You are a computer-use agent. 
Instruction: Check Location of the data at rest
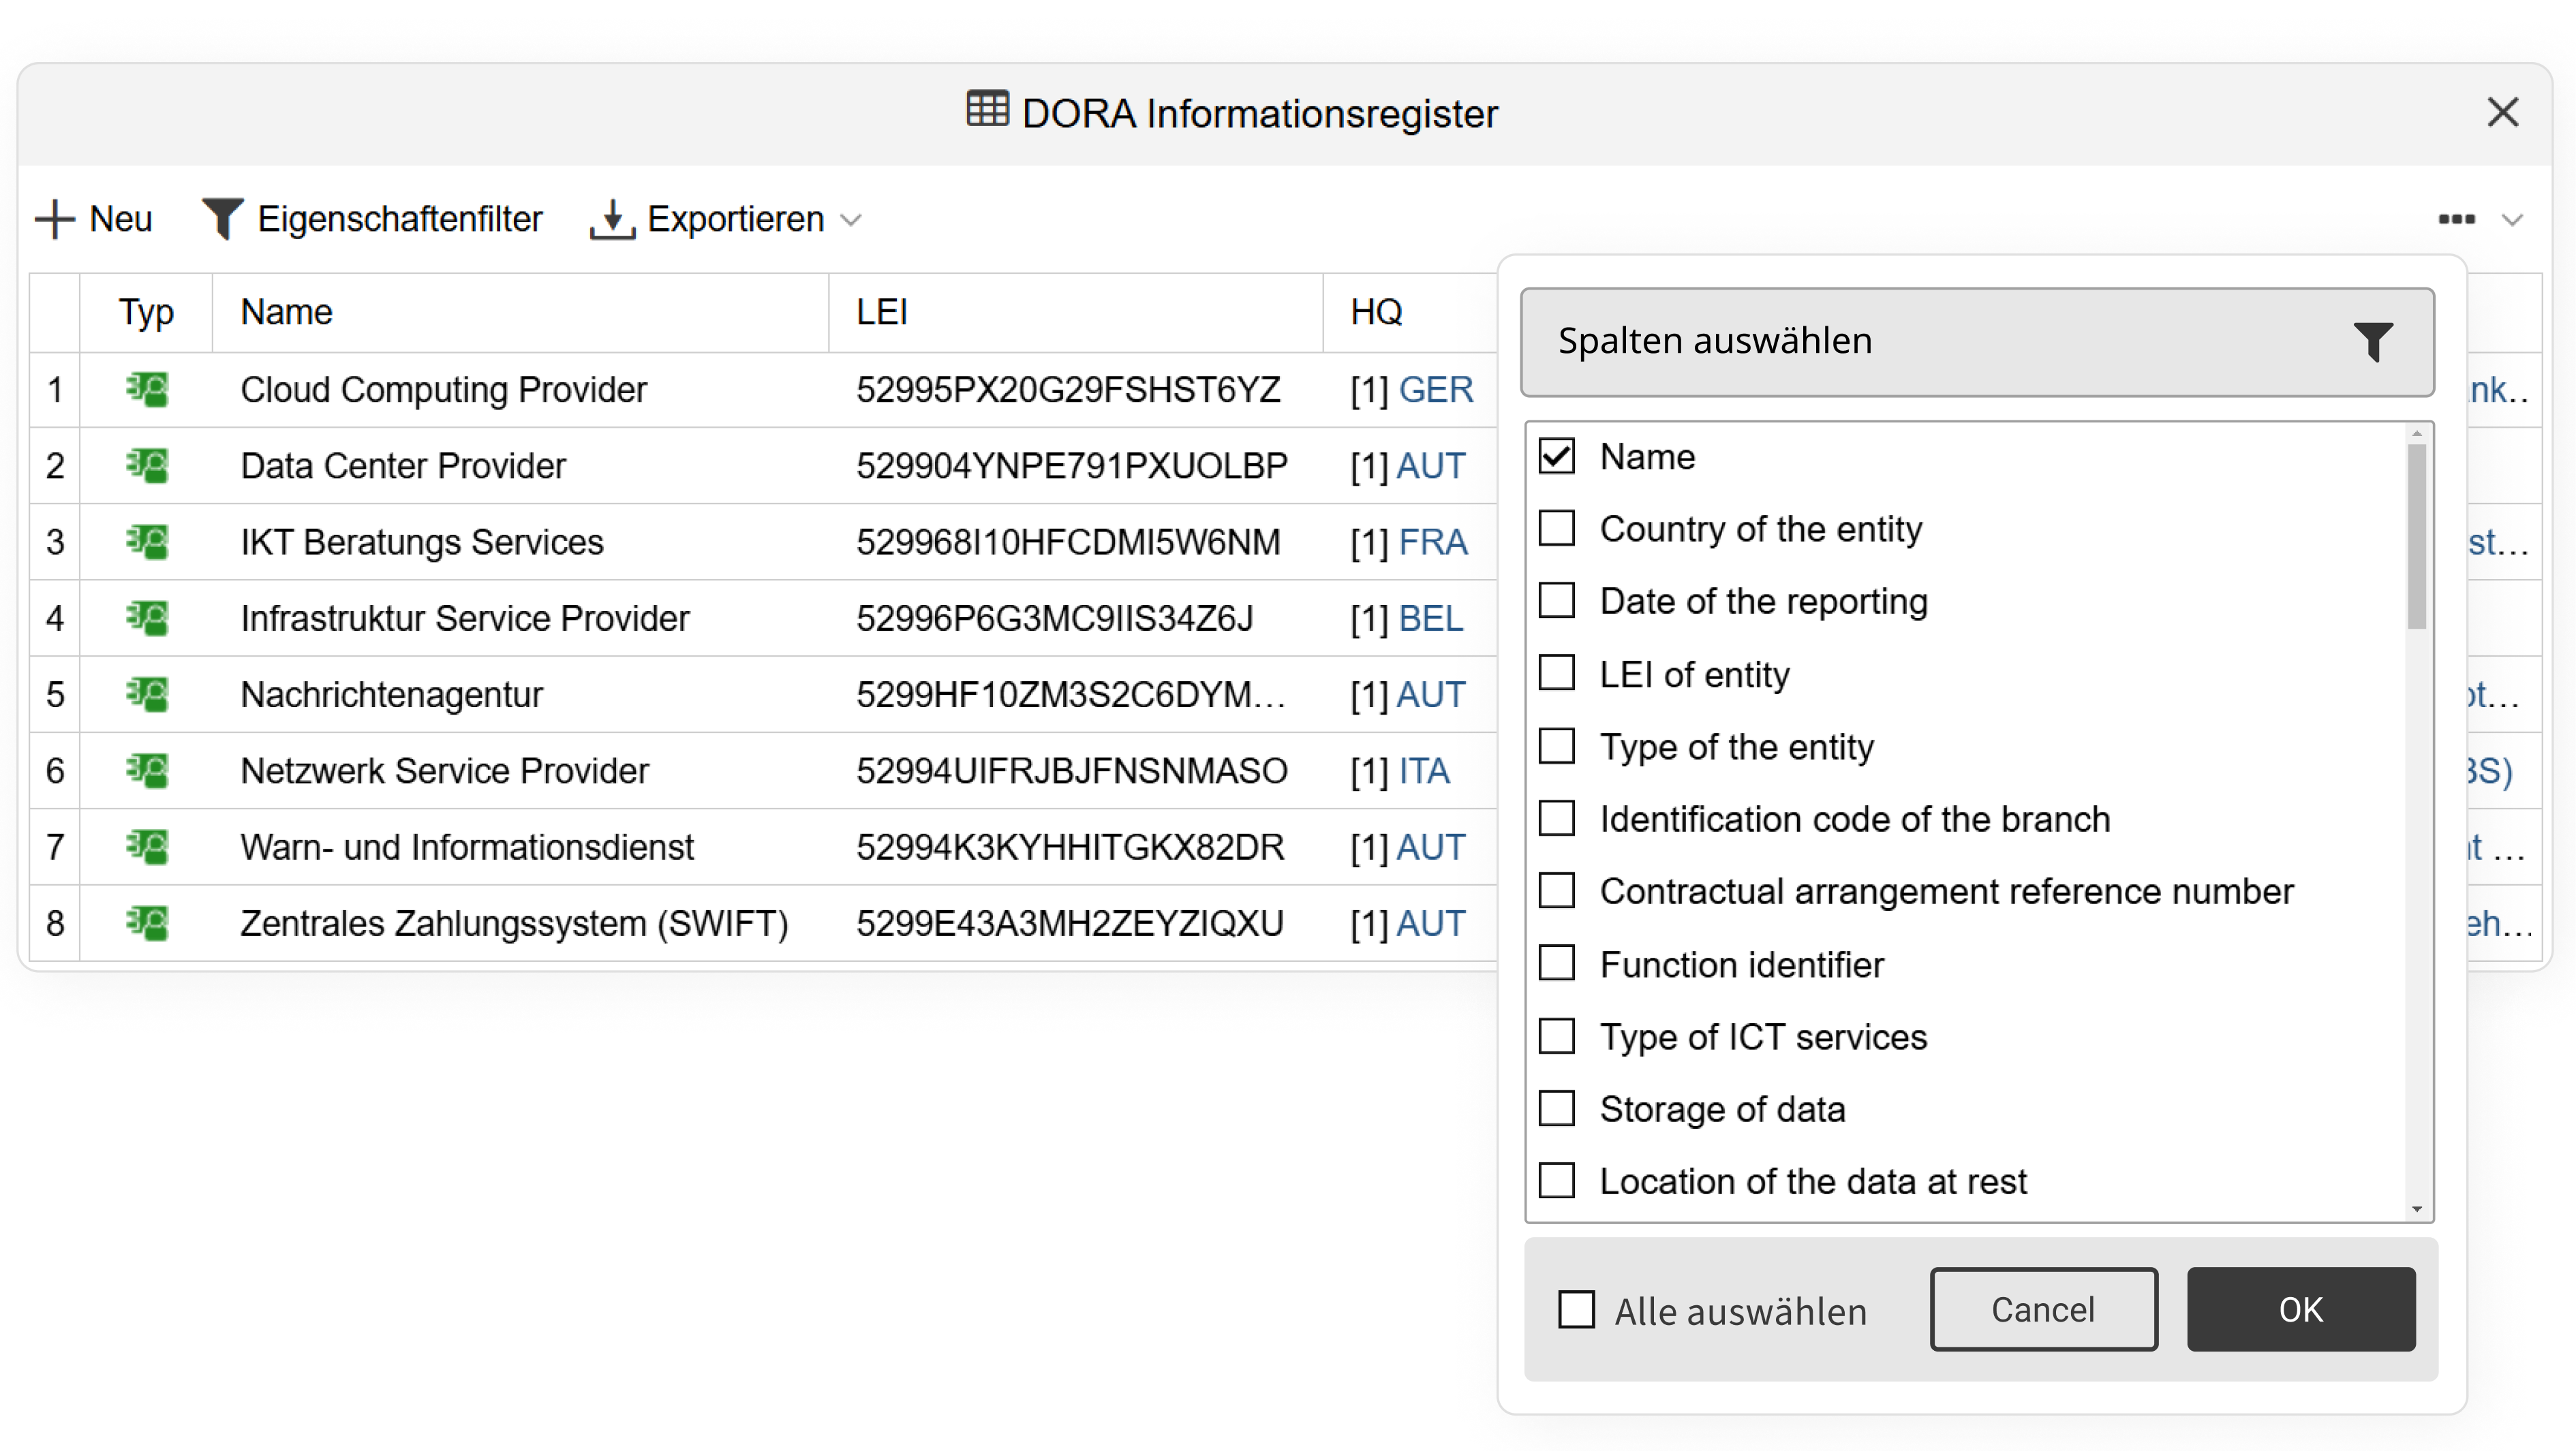point(1556,1181)
